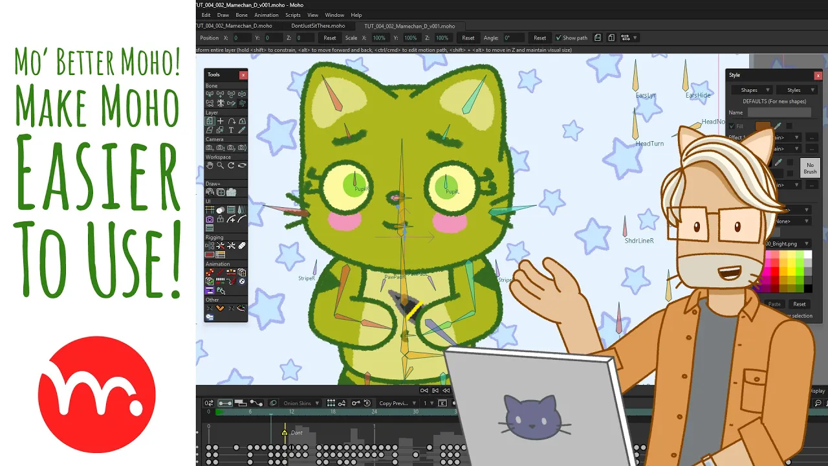This screenshot has height=466, width=828.
Task: Click the frame zero swap icon in timeline
Action: click(x=208, y=403)
